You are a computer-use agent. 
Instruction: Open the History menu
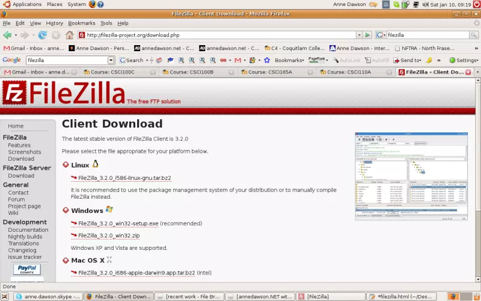pos(54,23)
